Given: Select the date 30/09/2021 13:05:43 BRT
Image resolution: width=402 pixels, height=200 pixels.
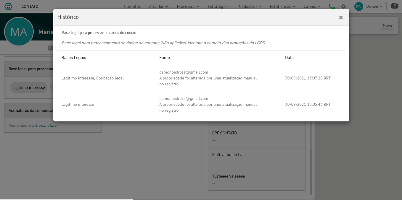Looking at the screenshot, I should pyautogui.click(x=308, y=104).
